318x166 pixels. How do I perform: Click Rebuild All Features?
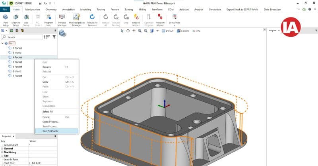point(92,20)
